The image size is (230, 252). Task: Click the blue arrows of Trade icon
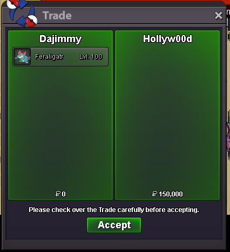pyautogui.click(x=22, y=15)
